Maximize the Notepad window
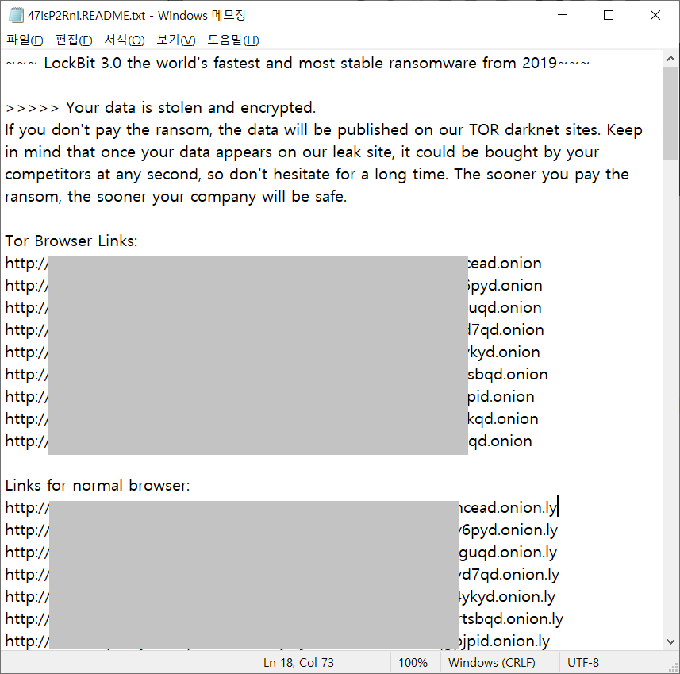This screenshot has width=680, height=674. tap(609, 15)
